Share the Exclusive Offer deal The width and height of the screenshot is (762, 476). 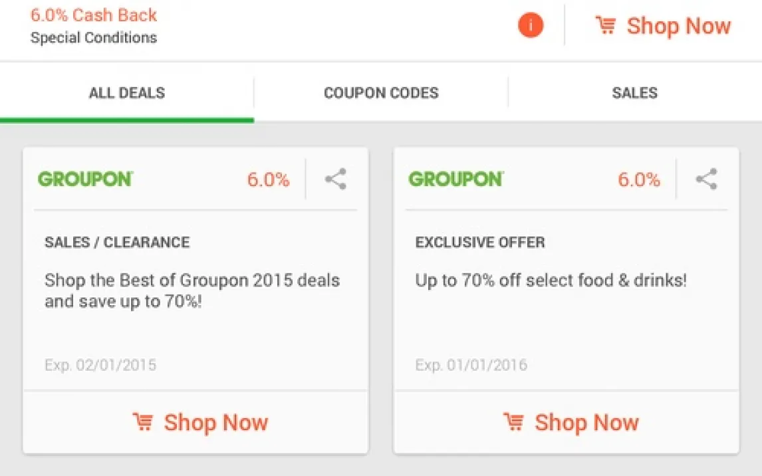705,179
